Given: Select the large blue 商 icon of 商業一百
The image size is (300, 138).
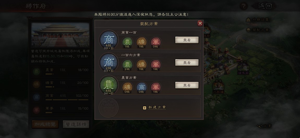Looking at the screenshot, I should coord(109,40).
